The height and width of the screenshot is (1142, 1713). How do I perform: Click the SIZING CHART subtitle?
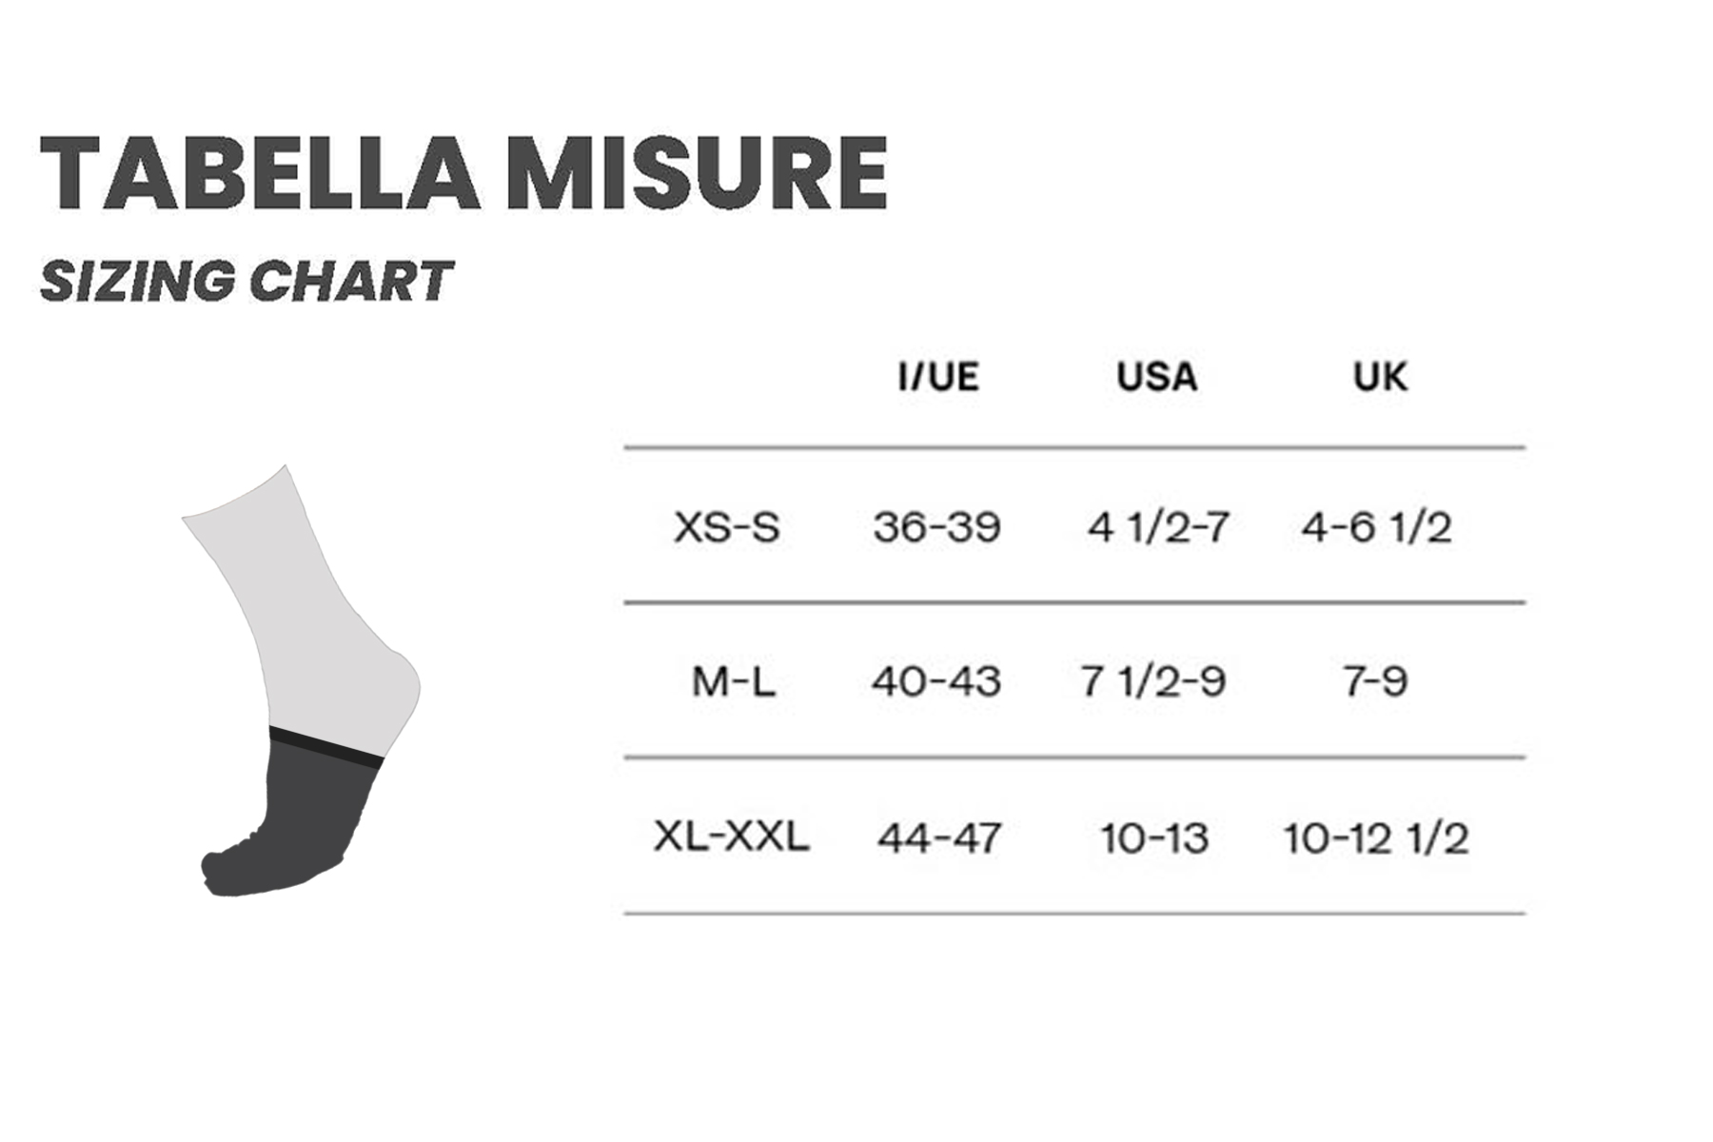click(246, 282)
